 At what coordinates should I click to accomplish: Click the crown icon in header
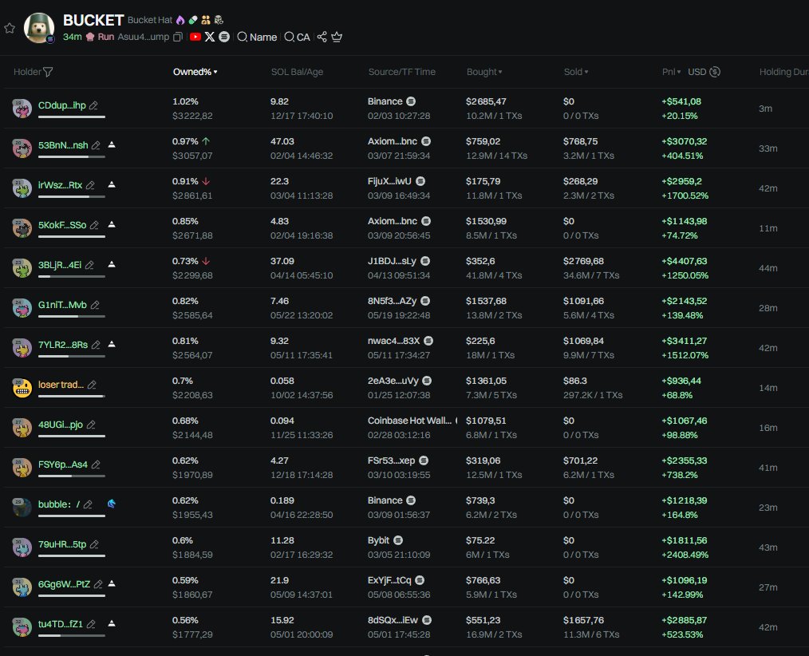[x=337, y=37]
